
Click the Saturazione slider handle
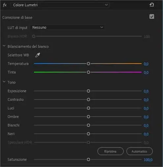(88, 159)
